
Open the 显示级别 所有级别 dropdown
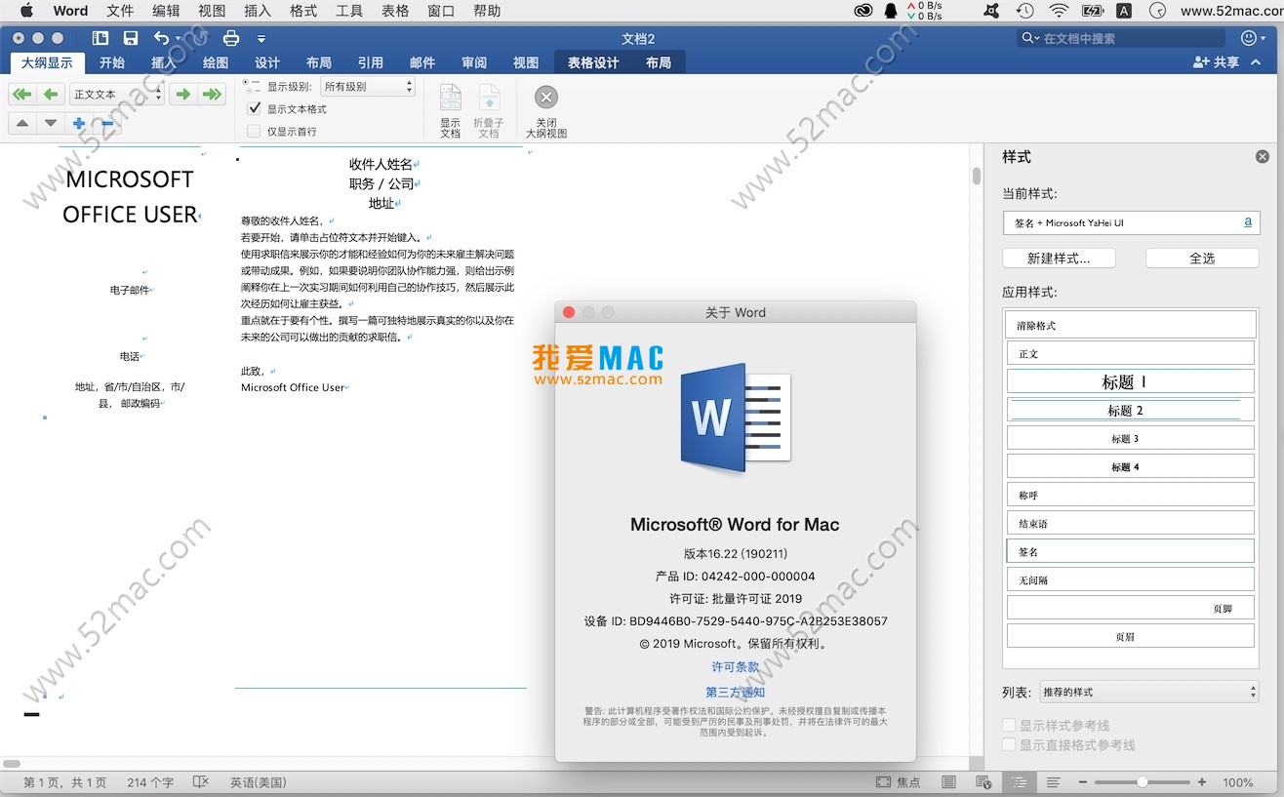pyautogui.click(x=368, y=87)
